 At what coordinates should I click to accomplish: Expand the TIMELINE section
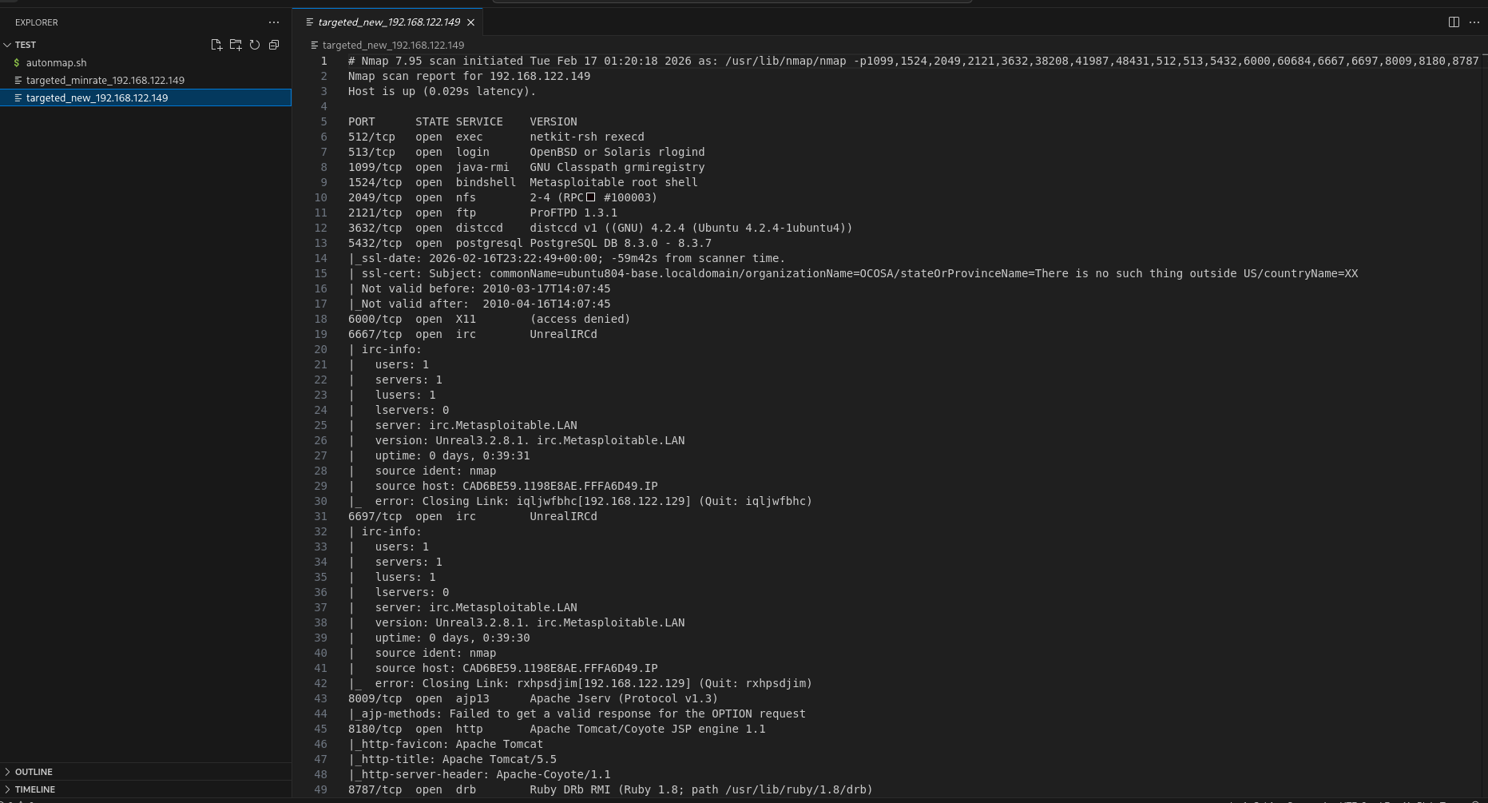point(34,789)
